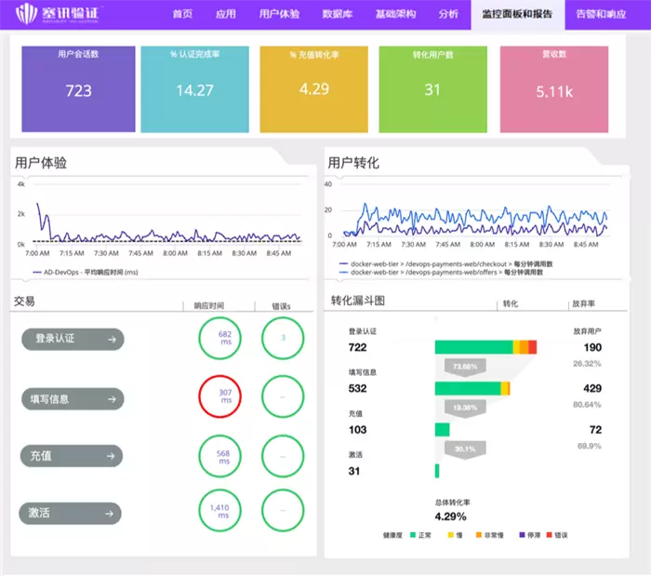Click the red 307 ms response time circle
The height and width of the screenshot is (576, 651).
pyautogui.click(x=224, y=398)
